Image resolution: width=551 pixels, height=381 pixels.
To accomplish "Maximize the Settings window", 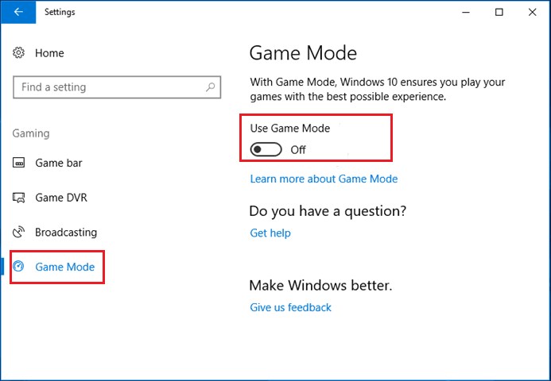I will [x=499, y=12].
